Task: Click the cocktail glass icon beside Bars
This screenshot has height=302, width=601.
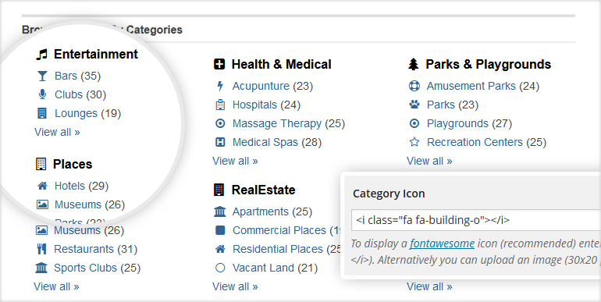Action: pos(42,76)
